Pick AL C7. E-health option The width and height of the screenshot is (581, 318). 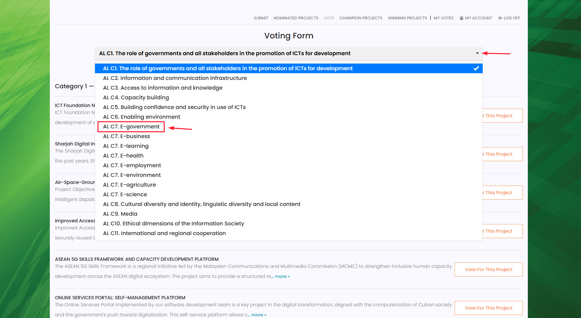123,156
